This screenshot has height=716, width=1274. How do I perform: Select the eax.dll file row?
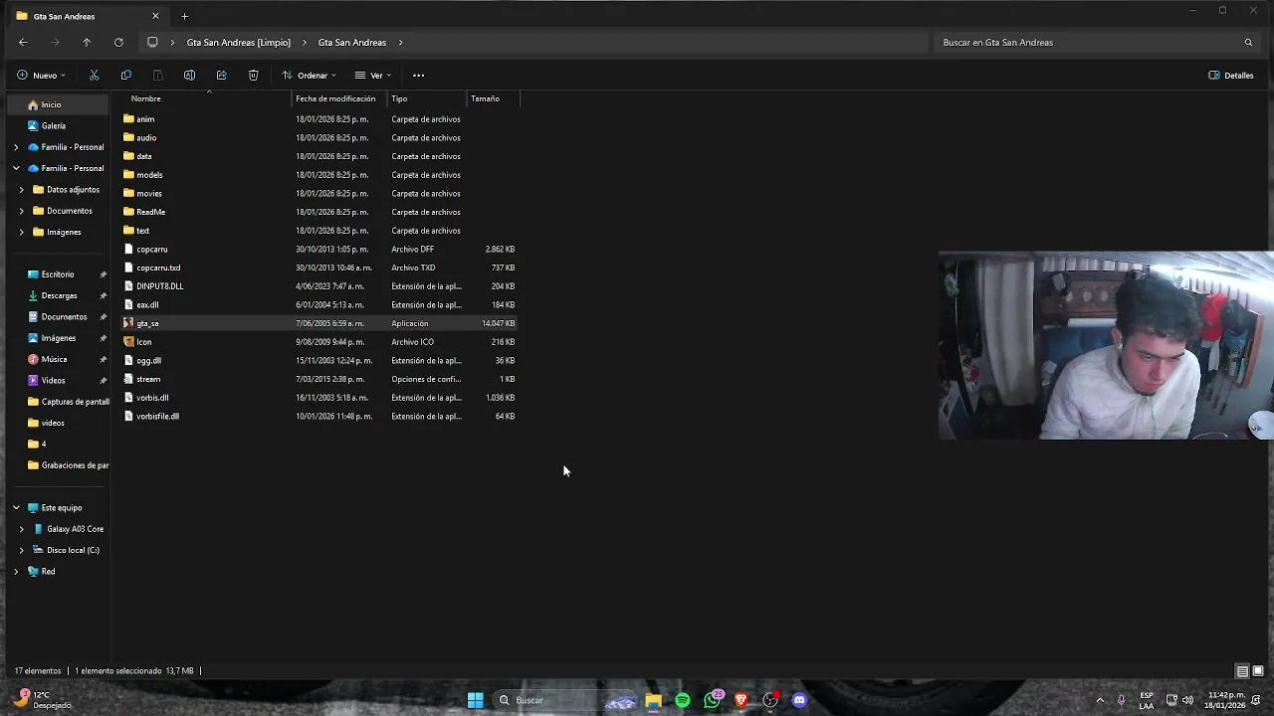click(x=318, y=305)
